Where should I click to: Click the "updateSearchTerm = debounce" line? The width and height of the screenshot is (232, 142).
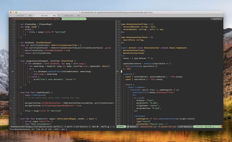point(147,64)
